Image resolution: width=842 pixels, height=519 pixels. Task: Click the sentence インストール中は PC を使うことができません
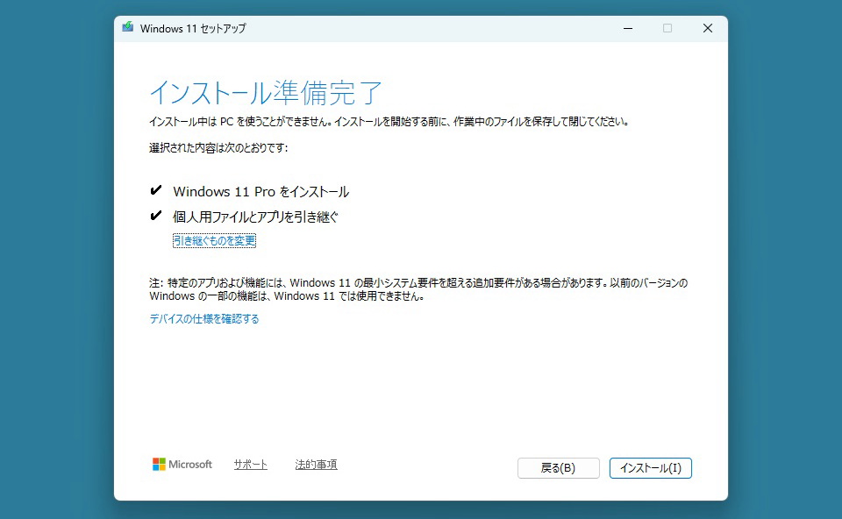pyautogui.click(x=240, y=122)
